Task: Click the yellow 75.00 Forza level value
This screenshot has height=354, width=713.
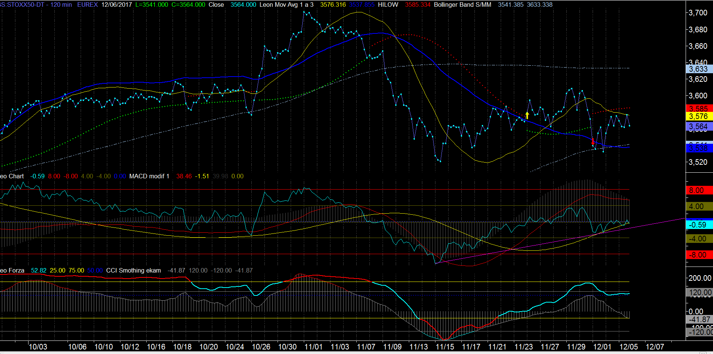Action: click(x=76, y=270)
